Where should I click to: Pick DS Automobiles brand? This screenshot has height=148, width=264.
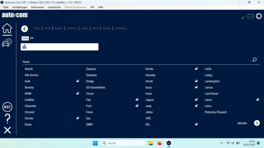click(x=96, y=88)
